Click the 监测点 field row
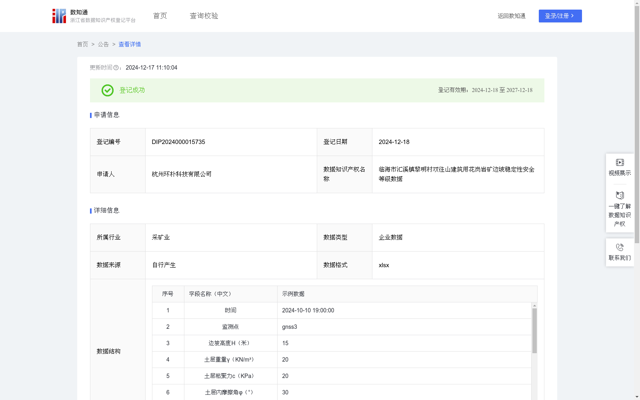Viewport: 640px width, 400px height. pos(342,327)
